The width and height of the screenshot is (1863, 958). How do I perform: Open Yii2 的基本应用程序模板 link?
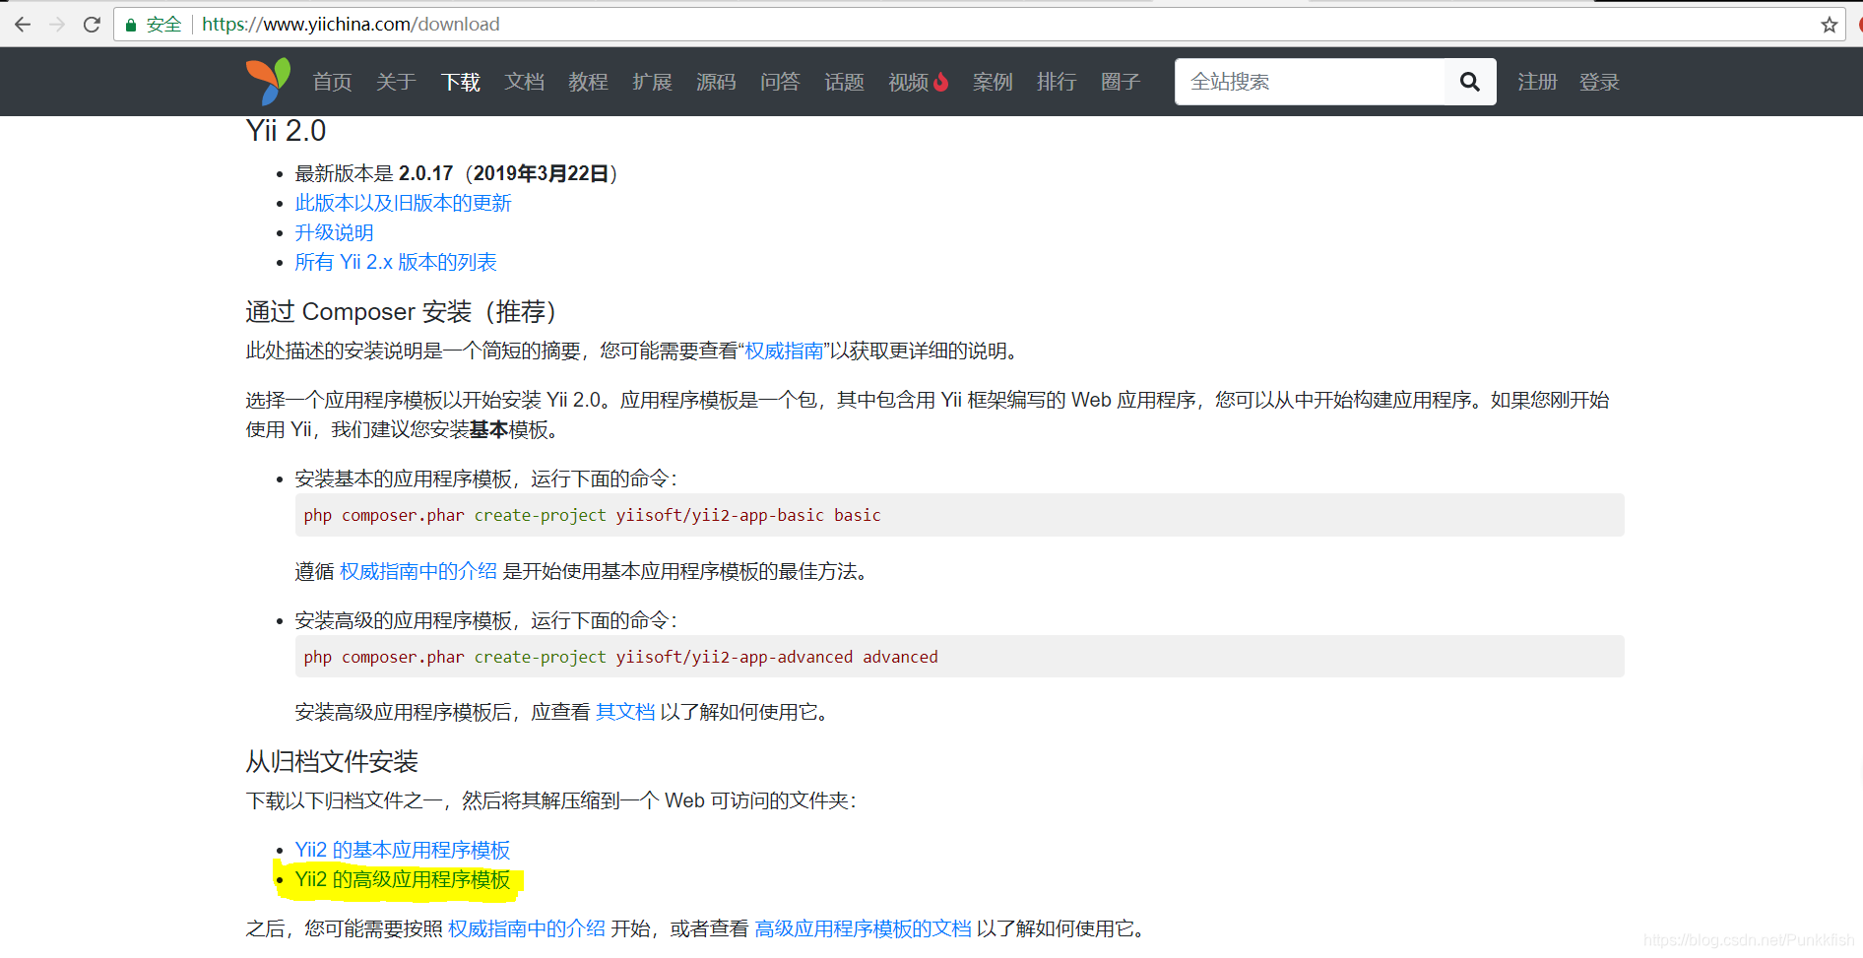403,850
